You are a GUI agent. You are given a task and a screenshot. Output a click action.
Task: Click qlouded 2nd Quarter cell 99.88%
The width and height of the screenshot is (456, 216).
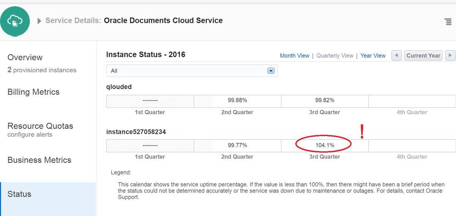click(237, 101)
